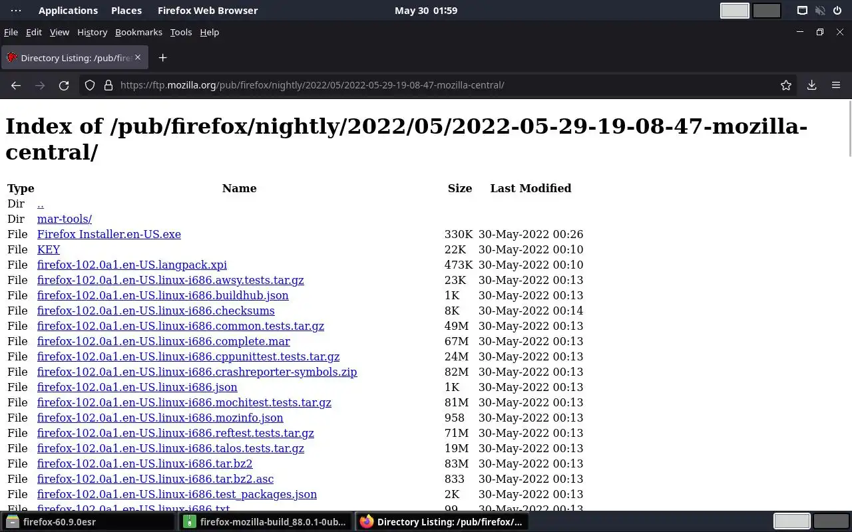Open tracking protection shield icon
This screenshot has width=852, height=532.
(90, 85)
